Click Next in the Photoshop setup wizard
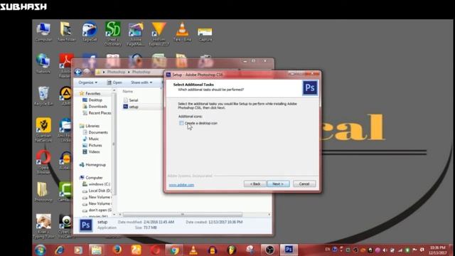This screenshot has width=455, height=256. (x=278, y=183)
